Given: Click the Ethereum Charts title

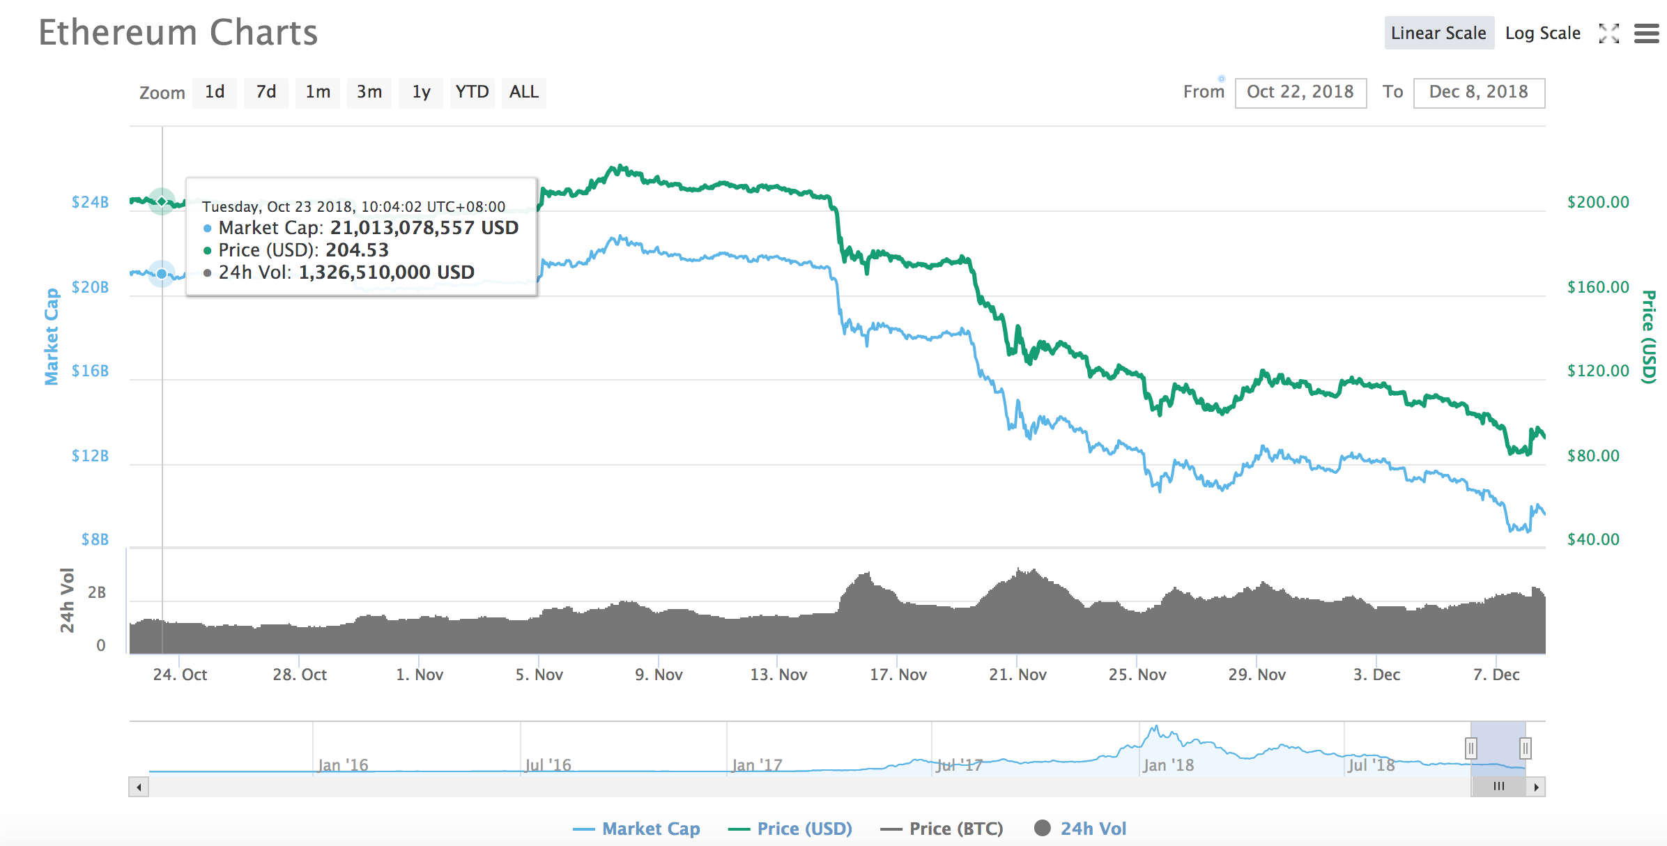Looking at the screenshot, I should point(178,33).
